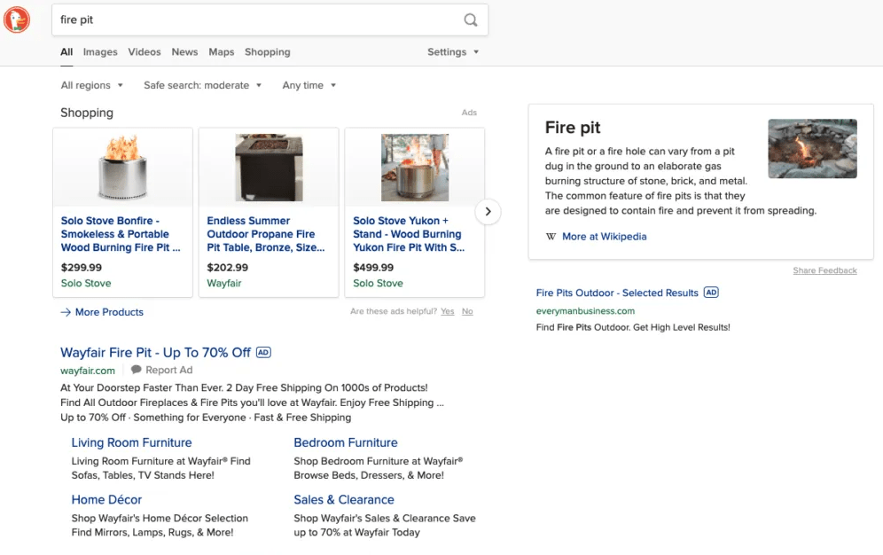Focus the fire pit search box
This screenshot has height=555, width=883.
(x=270, y=20)
